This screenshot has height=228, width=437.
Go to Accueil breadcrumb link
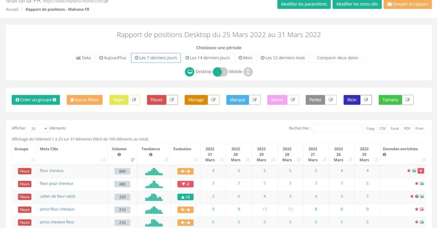(12, 9)
